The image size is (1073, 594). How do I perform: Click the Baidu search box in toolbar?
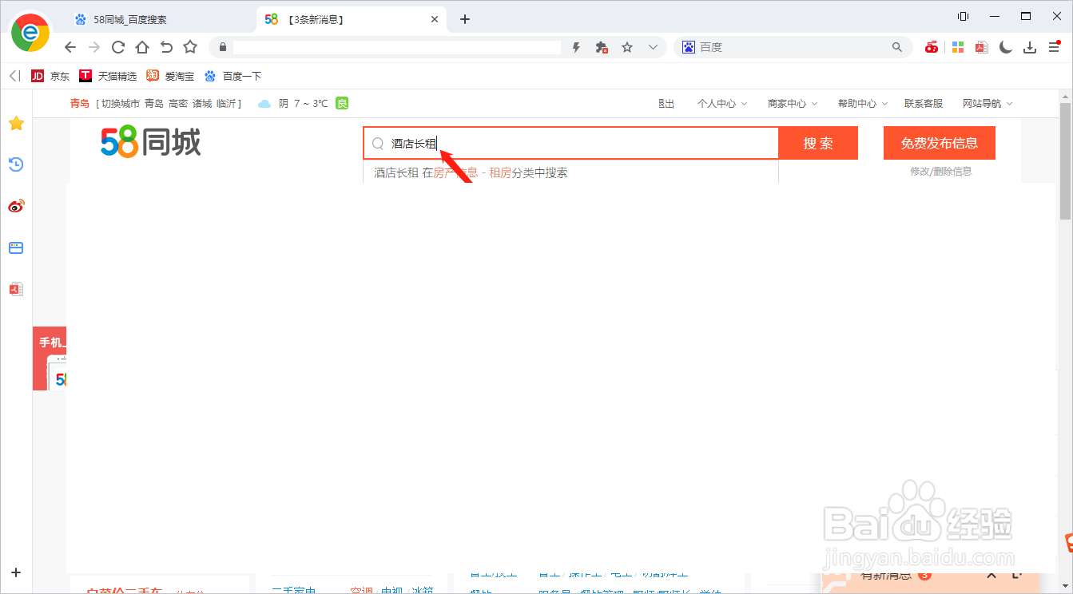click(x=791, y=48)
